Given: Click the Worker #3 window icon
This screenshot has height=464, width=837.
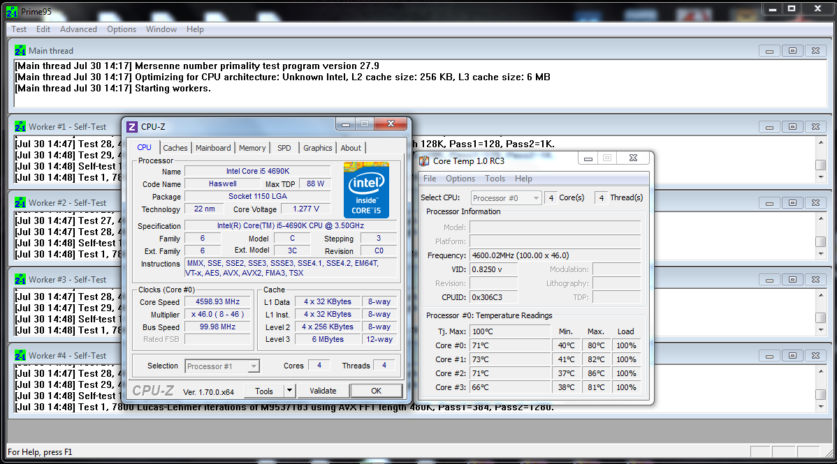Looking at the screenshot, I should click(x=20, y=279).
